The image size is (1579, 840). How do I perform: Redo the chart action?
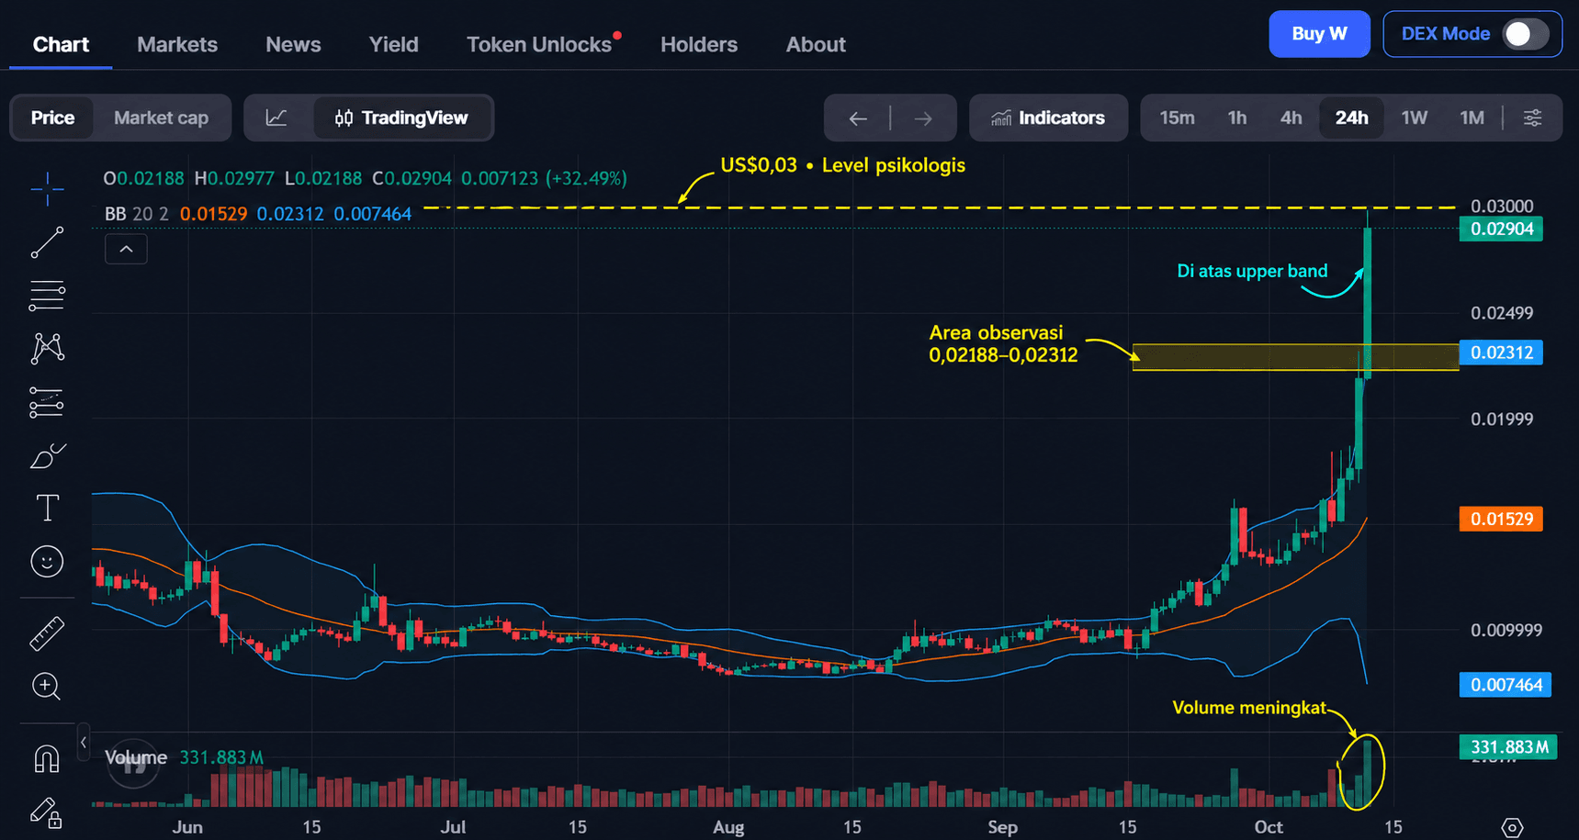(923, 118)
